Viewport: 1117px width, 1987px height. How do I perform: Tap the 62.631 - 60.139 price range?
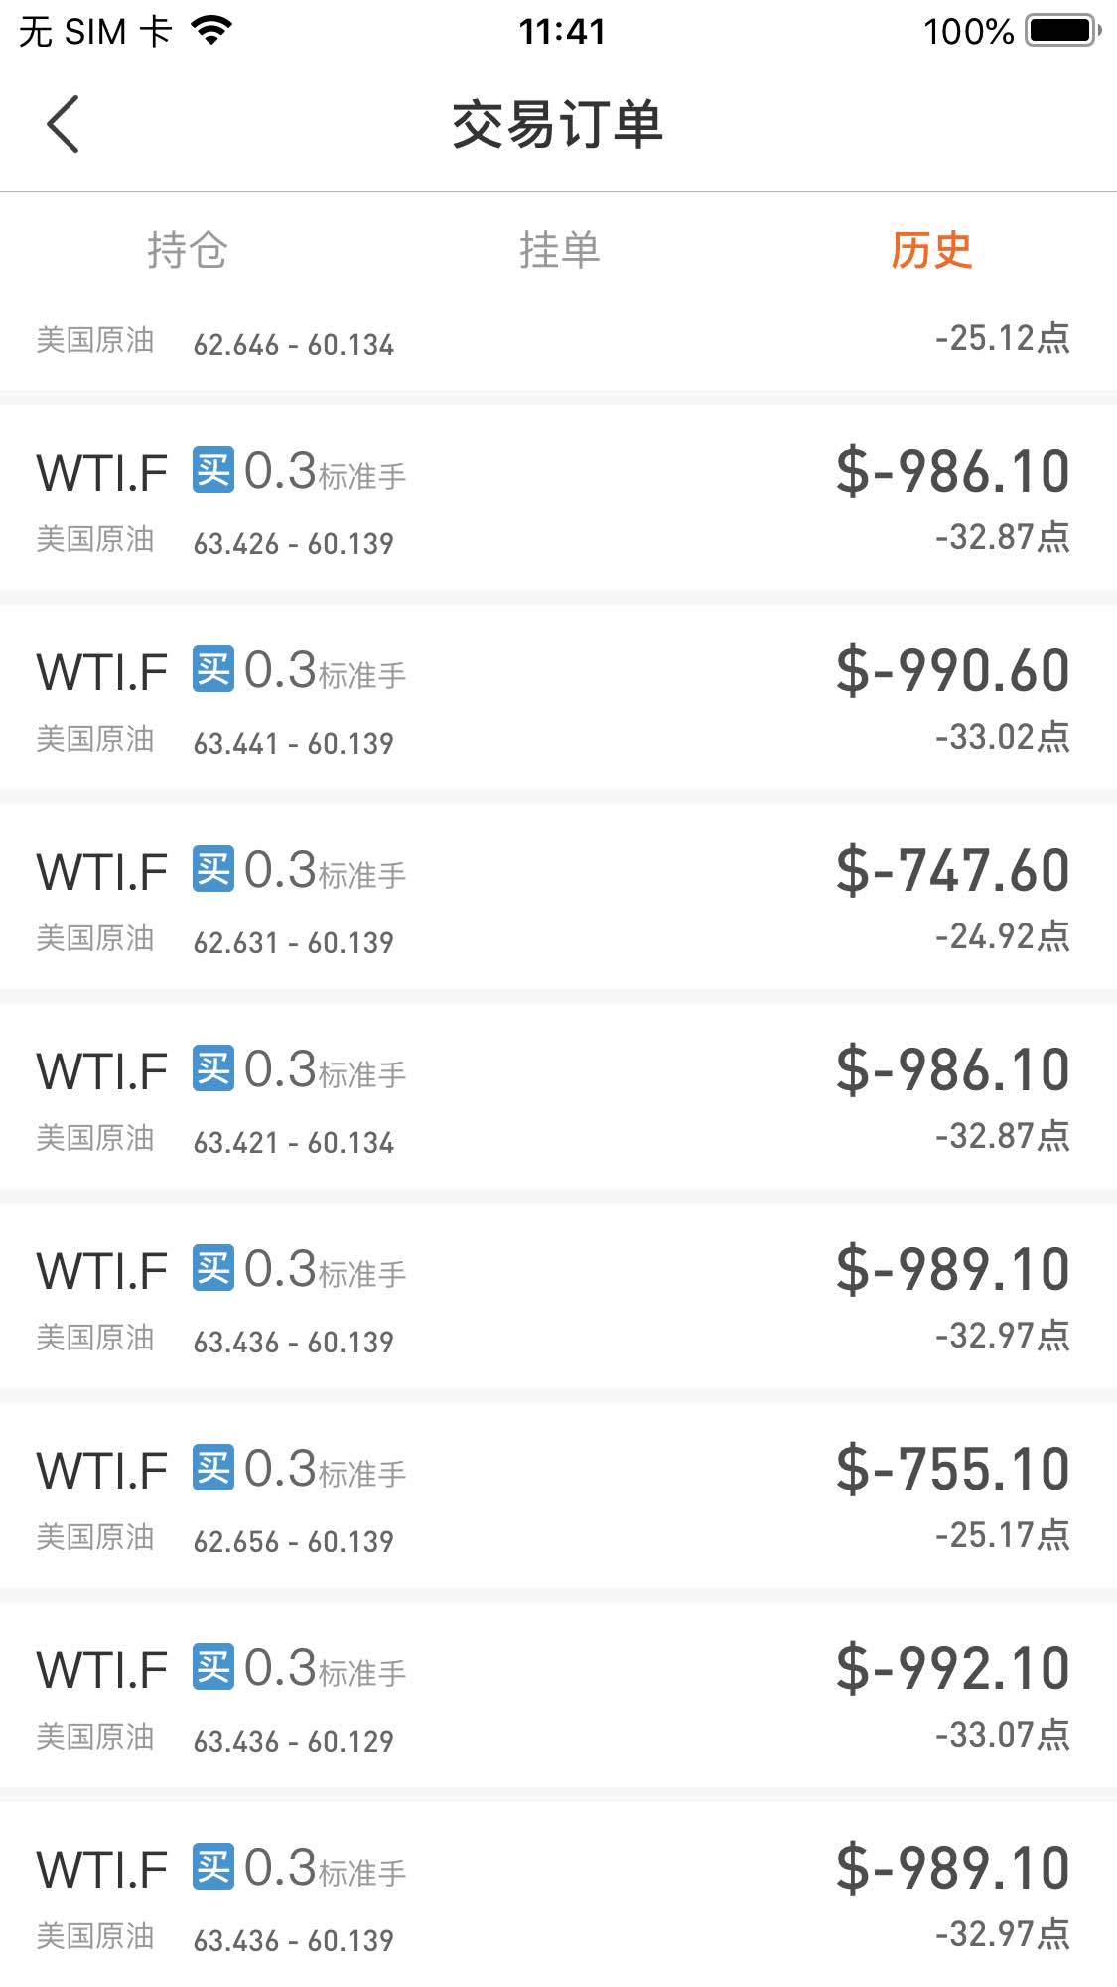294,942
